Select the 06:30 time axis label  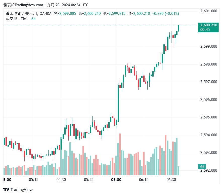[x=171, y=180]
